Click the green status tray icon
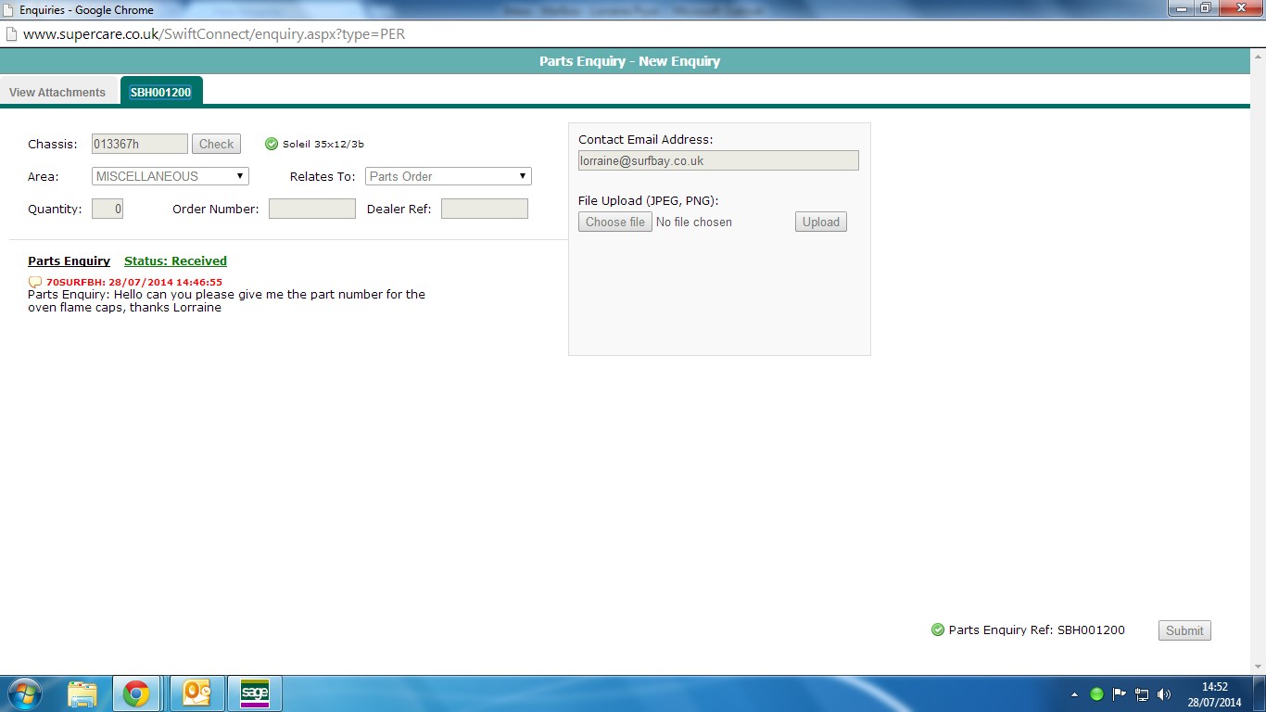The width and height of the screenshot is (1266, 712). (x=1097, y=694)
